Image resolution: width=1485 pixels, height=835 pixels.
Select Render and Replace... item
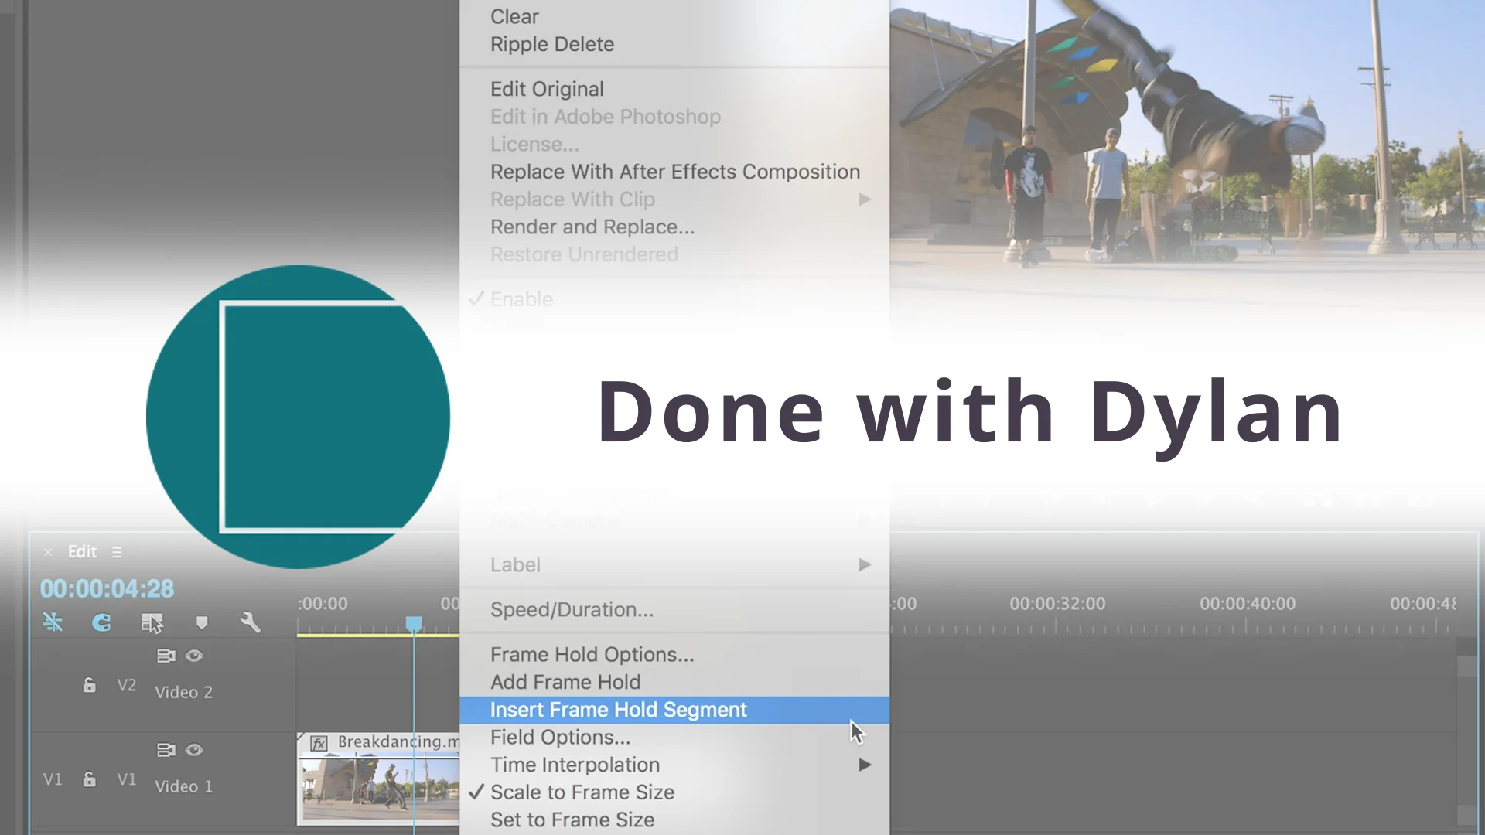click(592, 227)
